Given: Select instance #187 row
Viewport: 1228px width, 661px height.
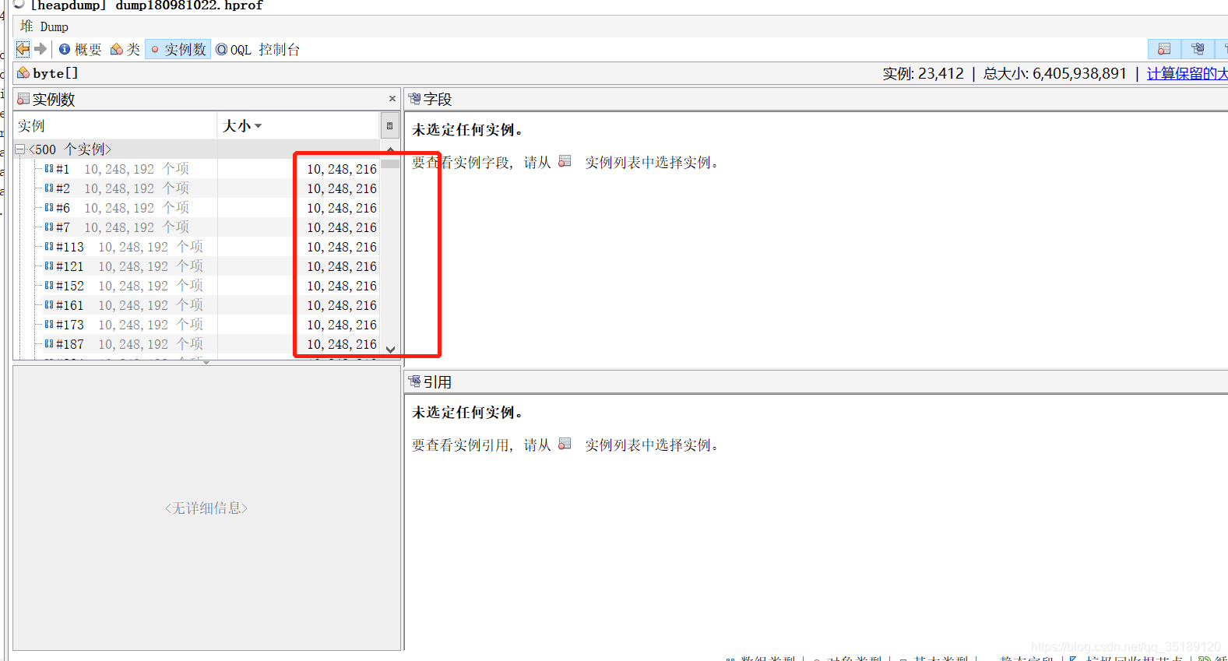Looking at the screenshot, I should [196, 344].
